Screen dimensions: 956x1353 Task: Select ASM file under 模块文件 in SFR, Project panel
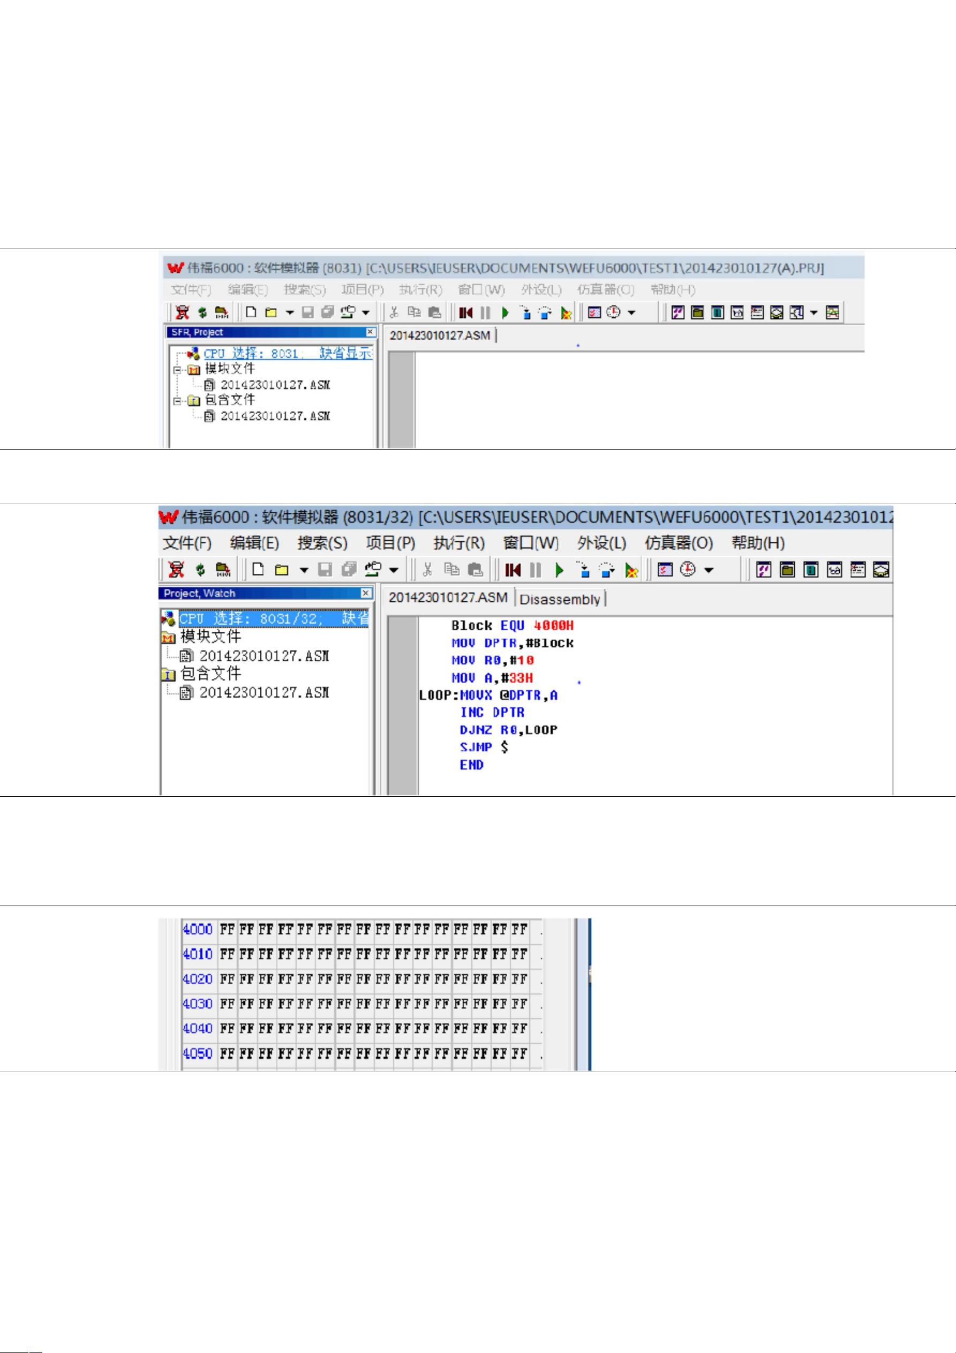click(x=275, y=385)
